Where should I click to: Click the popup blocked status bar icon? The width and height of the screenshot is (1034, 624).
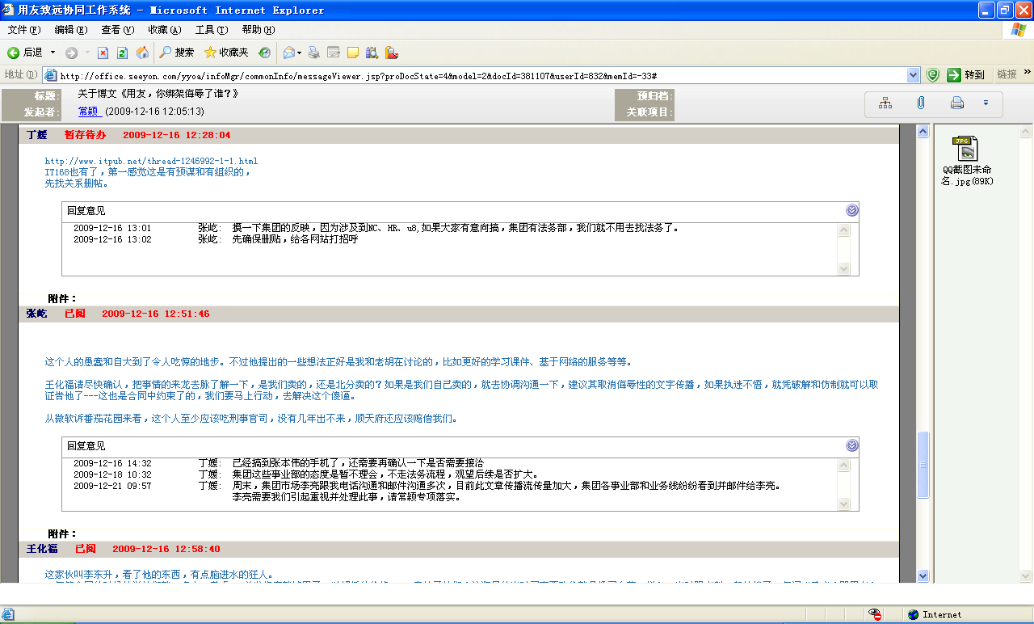[876, 614]
